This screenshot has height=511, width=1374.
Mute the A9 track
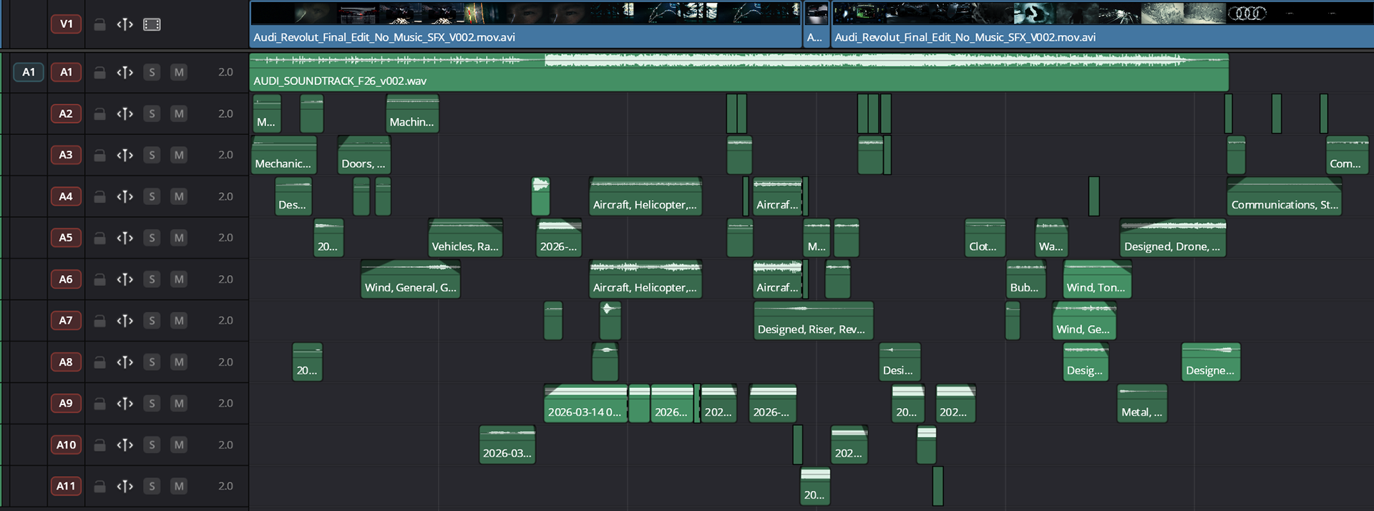pyautogui.click(x=179, y=404)
